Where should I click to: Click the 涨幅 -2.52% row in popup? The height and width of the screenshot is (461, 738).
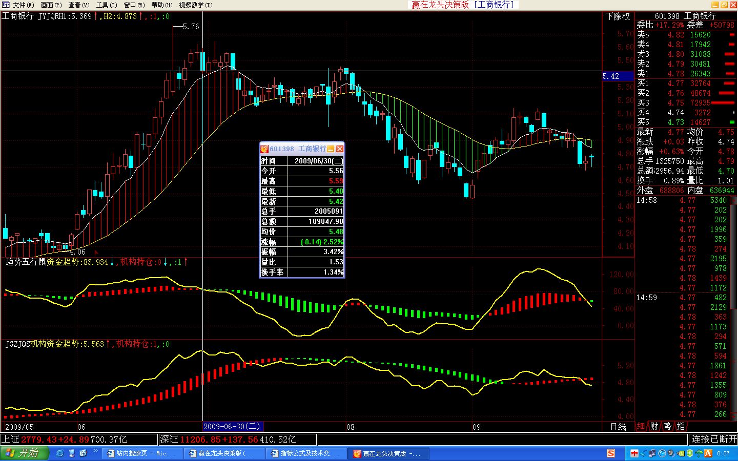pyautogui.click(x=302, y=242)
